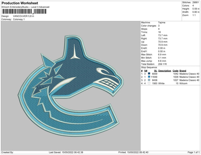Click the 'Brand' column header
The width and height of the screenshot is (201, 155).
point(183,71)
